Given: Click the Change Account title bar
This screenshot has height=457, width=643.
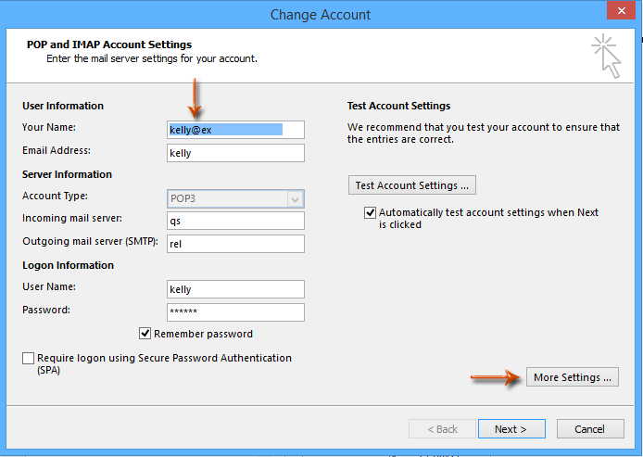Looking at the screenshot, I should (x=321, y=15).
